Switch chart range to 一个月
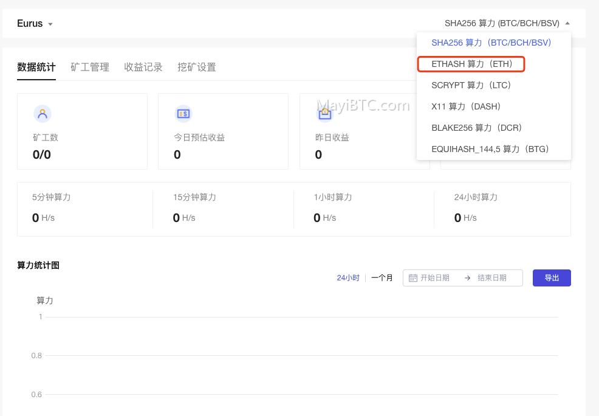This screenshot has height=416, width=599. point(382,278)
